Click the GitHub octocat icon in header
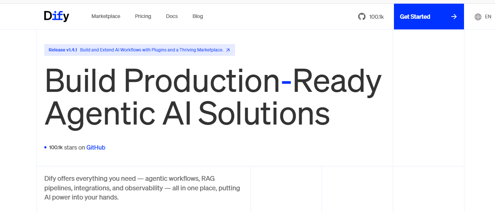This screenshot has height=212, width=495. click(x=362, y=17)
